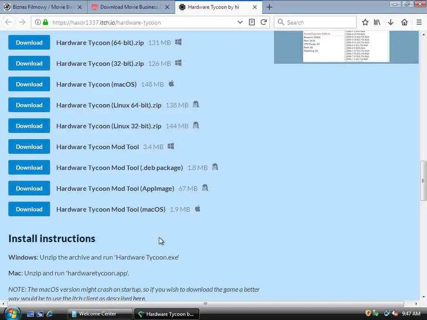Click the scroll up arrow on vertical scrollbar
This screenshot has width=427, height=320.
tap(424, 34)
